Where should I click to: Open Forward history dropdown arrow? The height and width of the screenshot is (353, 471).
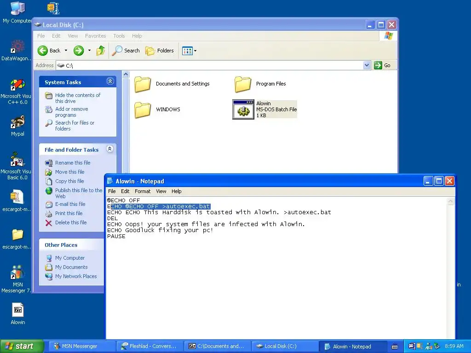pyautogui.click(x=89, y=51)
